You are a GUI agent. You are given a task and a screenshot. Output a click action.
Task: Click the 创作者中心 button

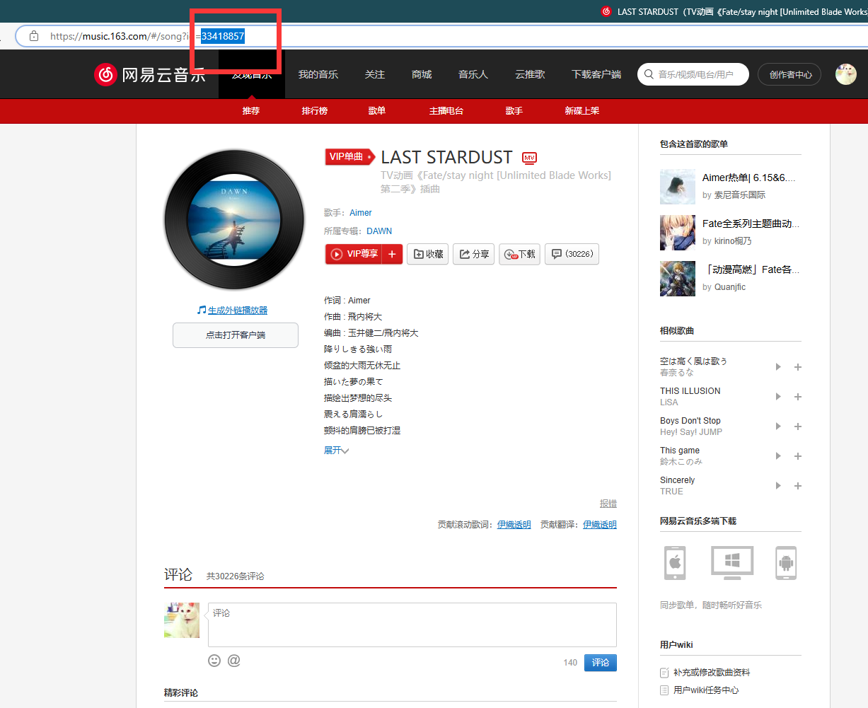pyautogui.click(x=790, y=74)
